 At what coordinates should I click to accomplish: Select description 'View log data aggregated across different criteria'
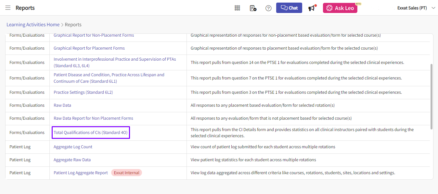293,173
